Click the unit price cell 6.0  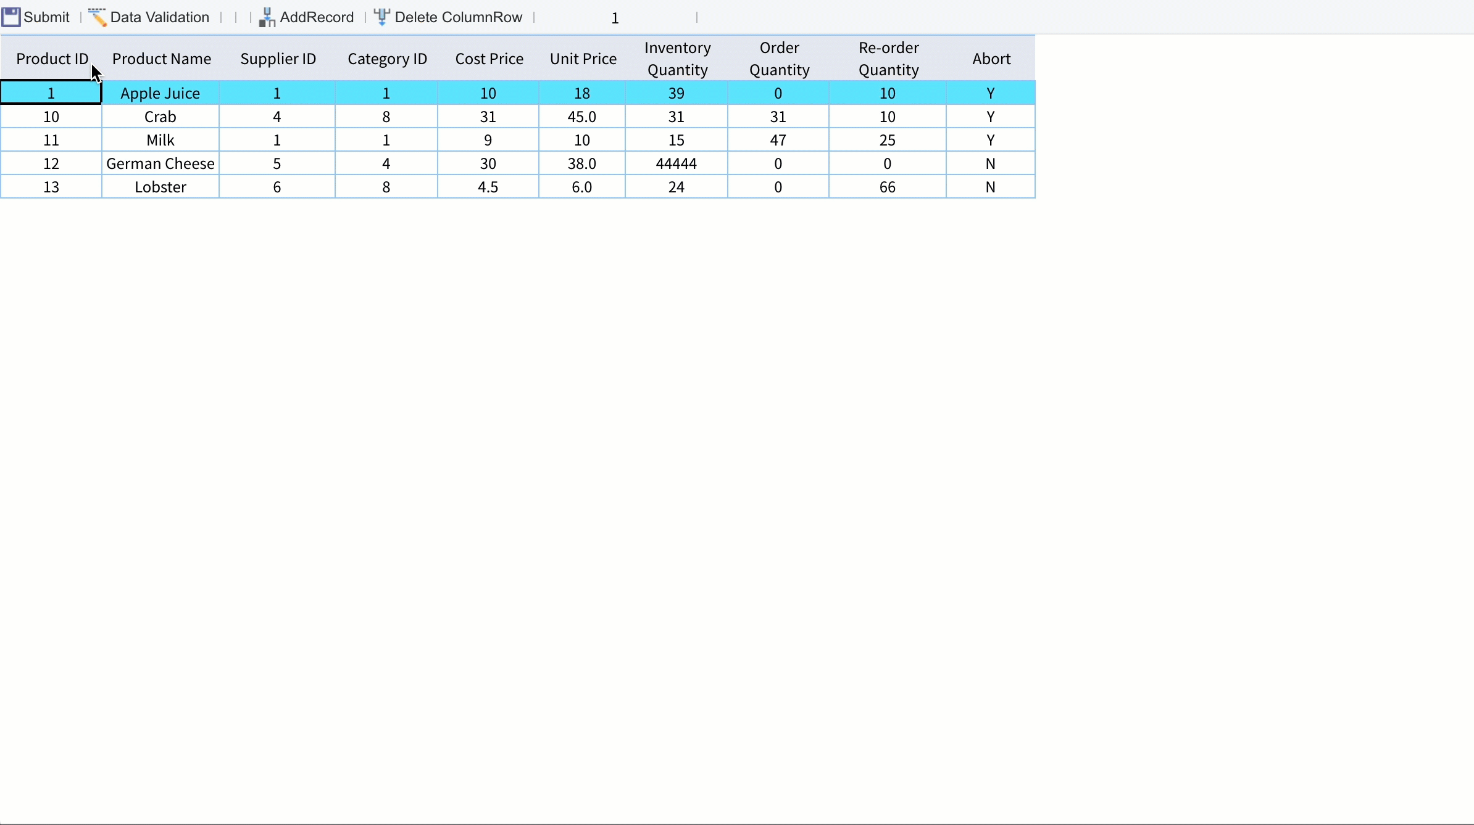582,187
